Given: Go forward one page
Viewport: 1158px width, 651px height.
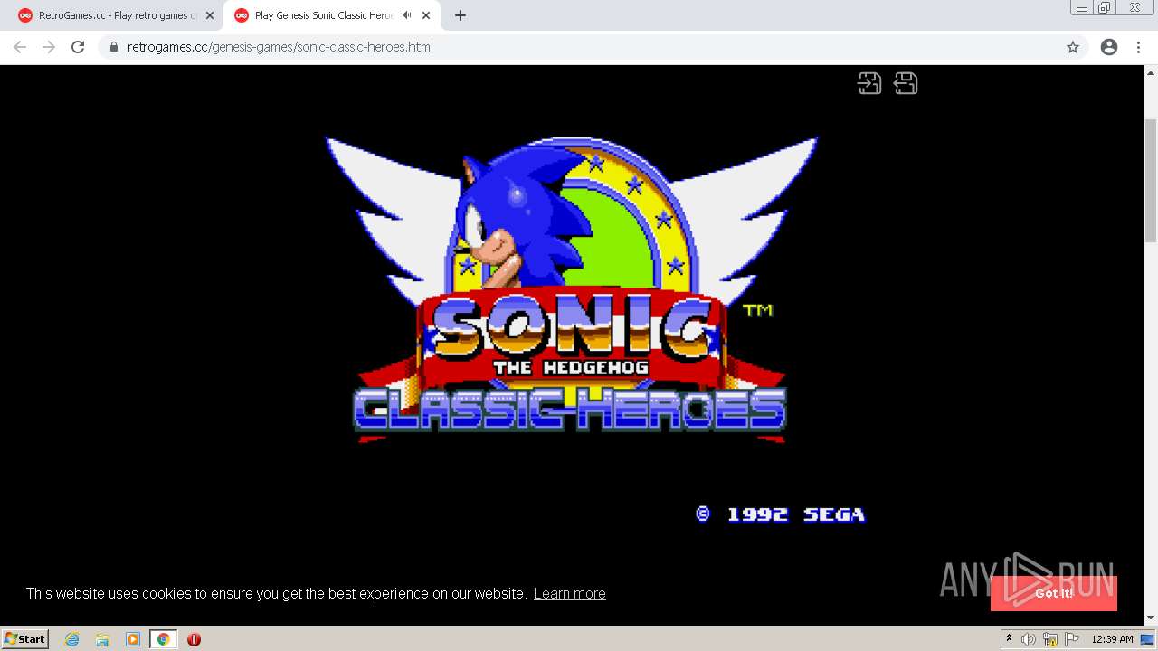Looking at the screenshot, I should click(x=49, y=47).
